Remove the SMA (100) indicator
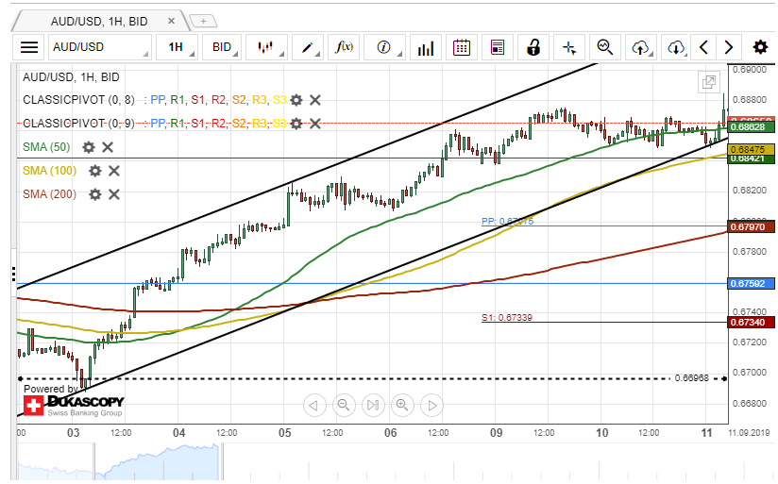 click(114, 171)
